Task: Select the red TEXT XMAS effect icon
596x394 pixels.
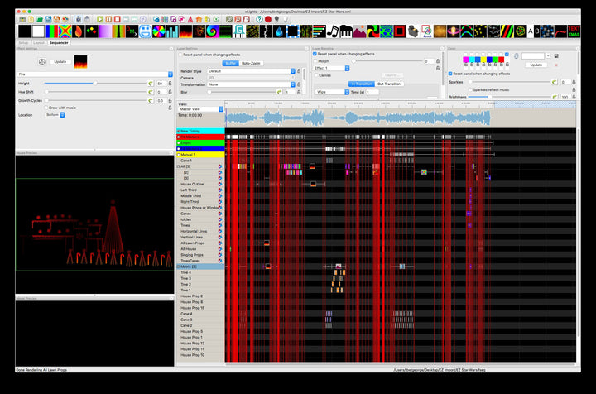Action: click(574, 31)
